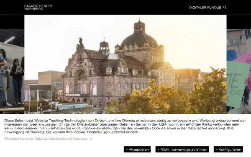The height and width of the screenshot is (157, 251).
Task: Open the Digitaler Fundus menu item
Action: [x=205, y=8]
